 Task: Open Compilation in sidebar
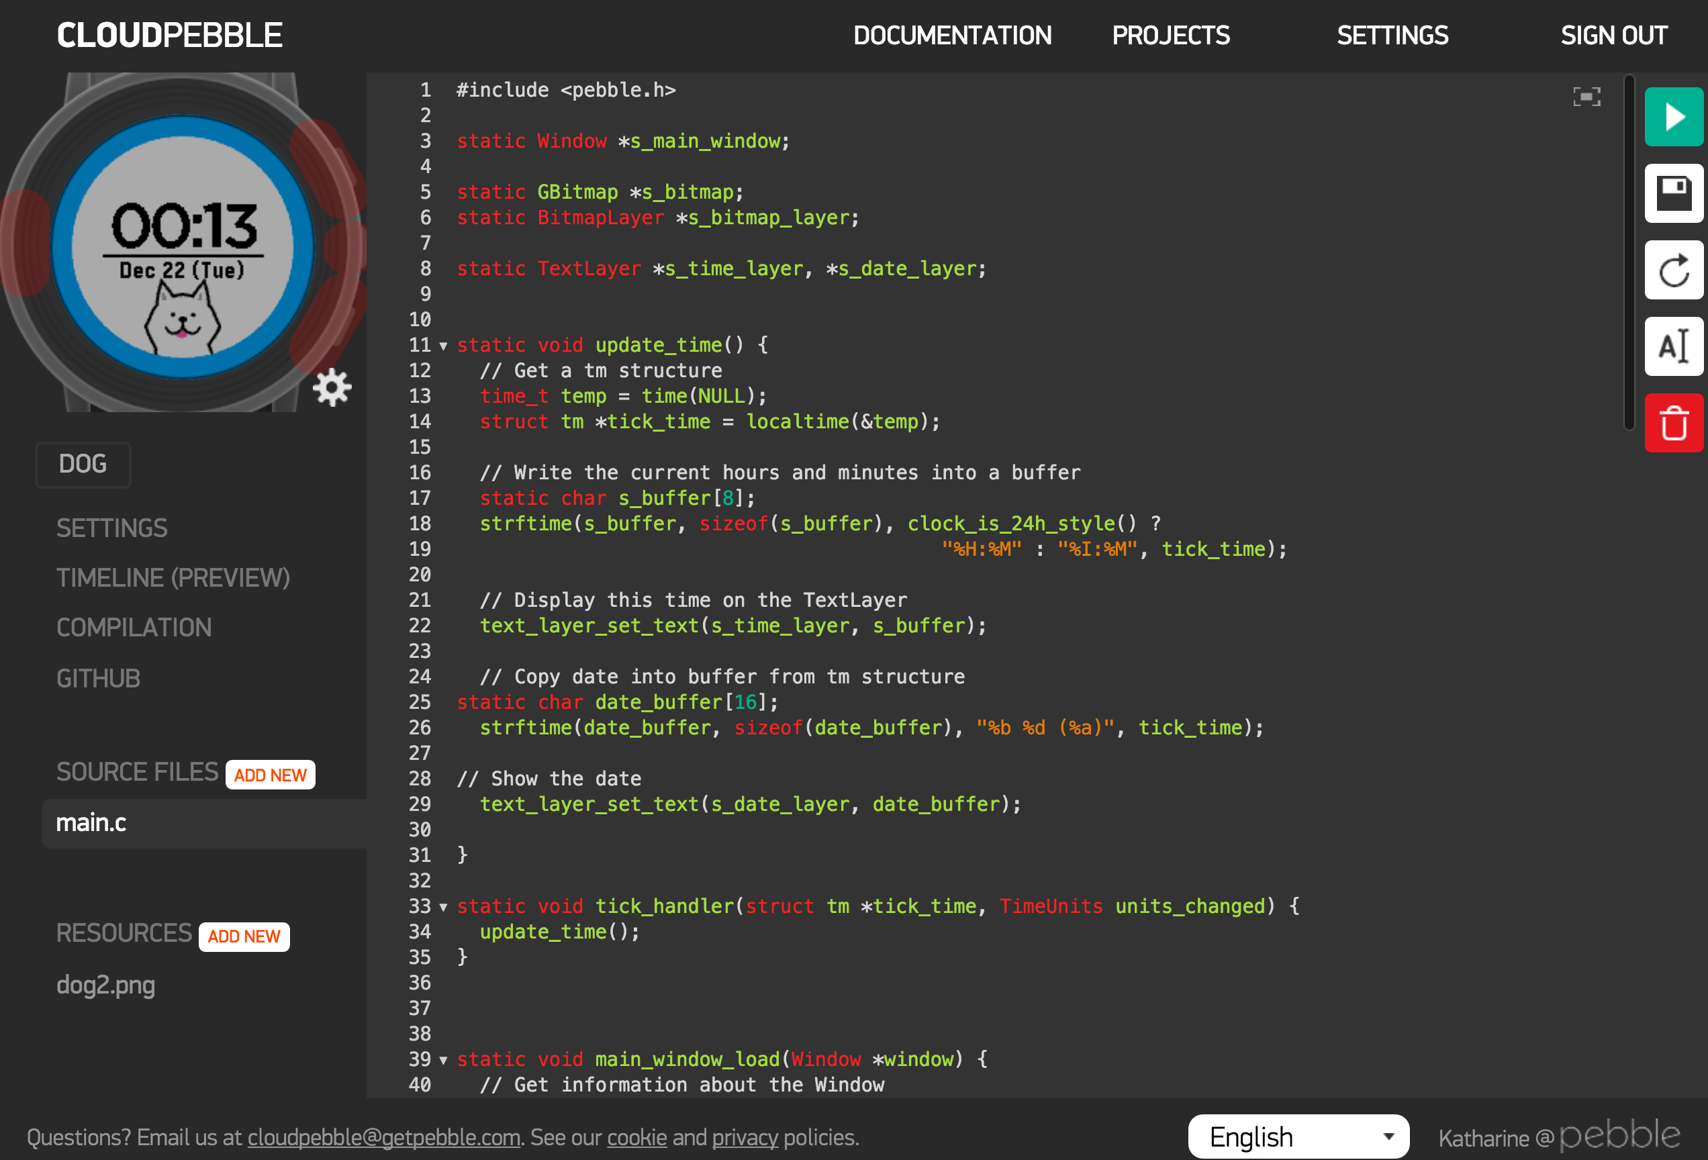coord(134,628)
